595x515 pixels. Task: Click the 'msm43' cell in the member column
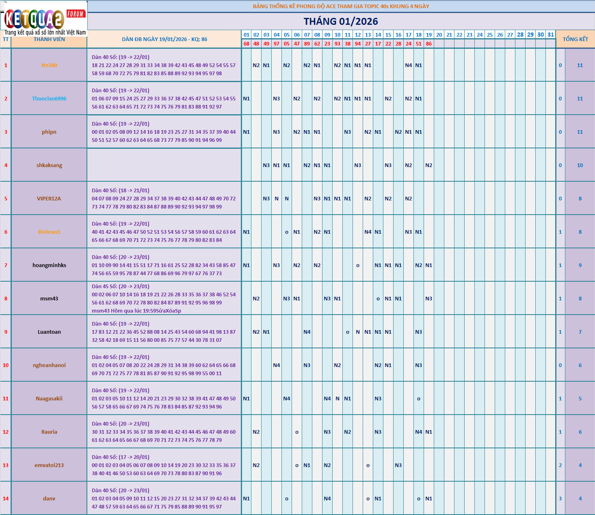coord(49,299)
